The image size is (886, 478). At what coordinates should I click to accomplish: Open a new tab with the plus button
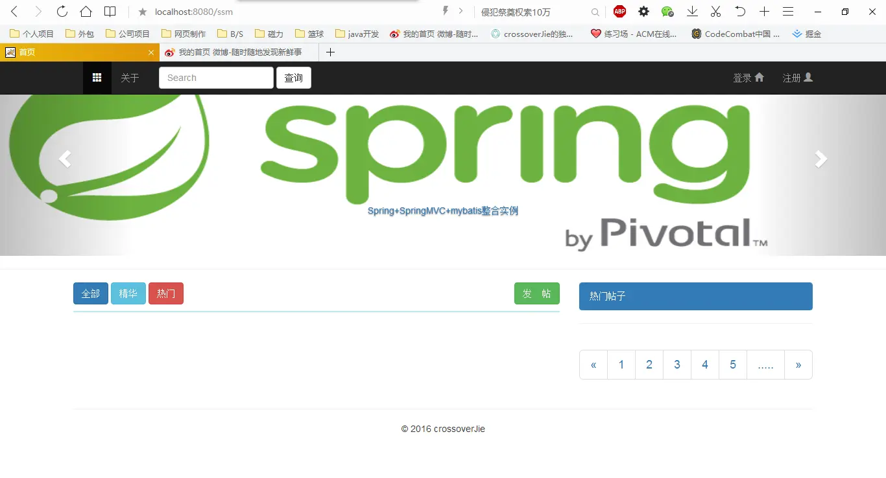(330, 52)
